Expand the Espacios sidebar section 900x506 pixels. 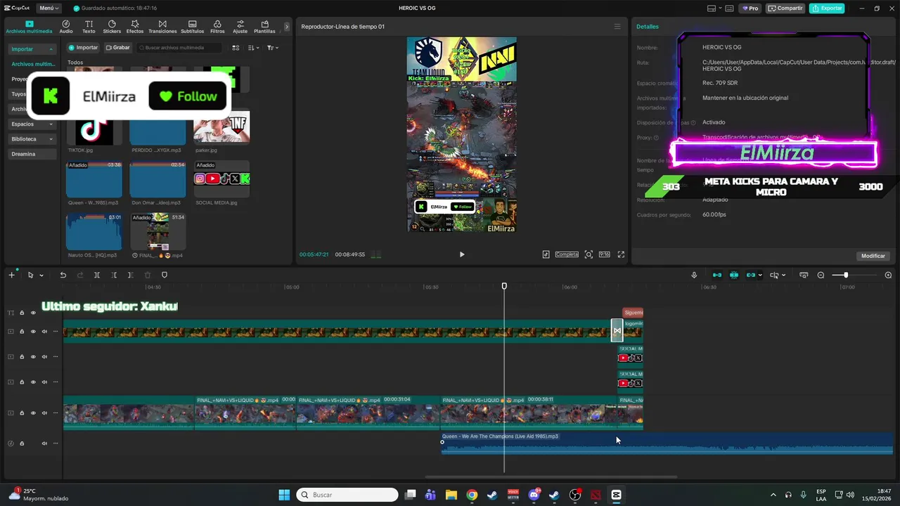(32, 124)
